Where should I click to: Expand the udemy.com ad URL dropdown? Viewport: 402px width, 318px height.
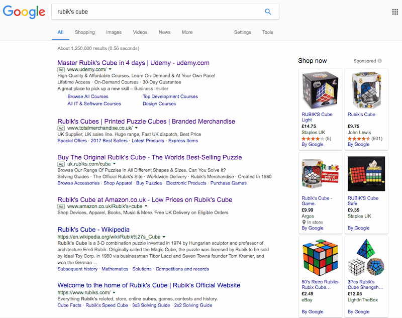coord(110,69)
